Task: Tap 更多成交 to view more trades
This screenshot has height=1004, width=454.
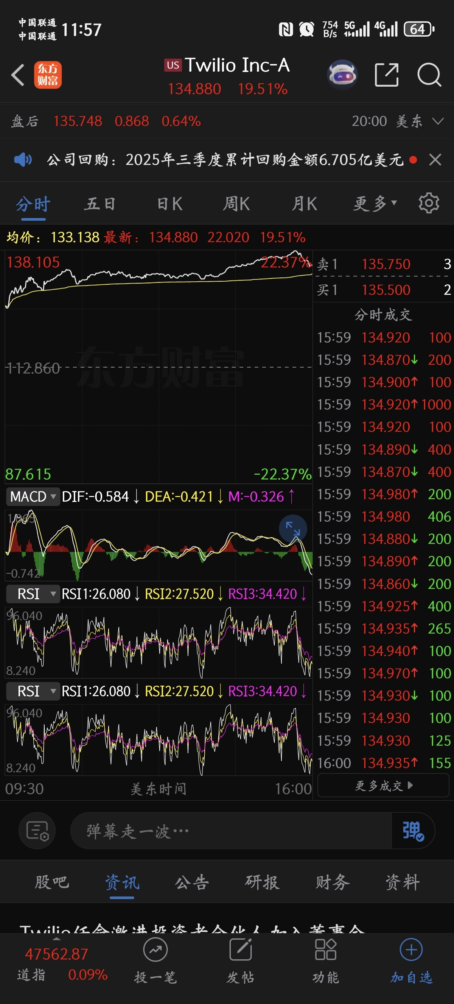Action: pyautogui.click(x=383, y=785)
